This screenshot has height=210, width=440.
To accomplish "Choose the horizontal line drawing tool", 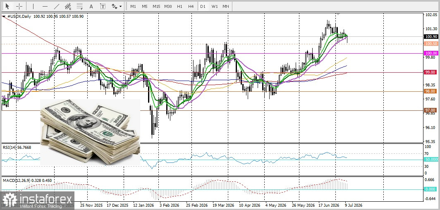I will pyautogui.click(x=45, y=6).
